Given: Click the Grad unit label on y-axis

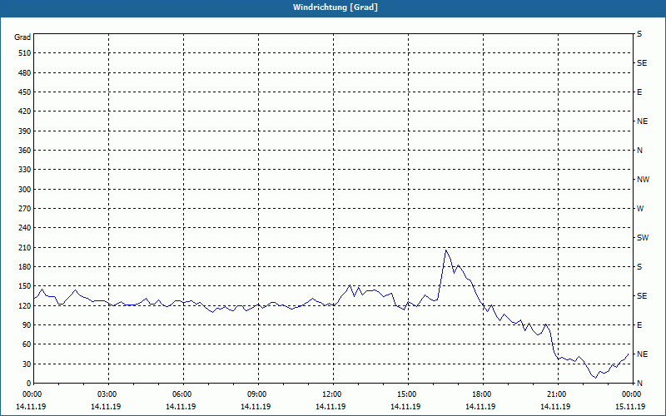Looking at the screenshot, I should [22, 37].
